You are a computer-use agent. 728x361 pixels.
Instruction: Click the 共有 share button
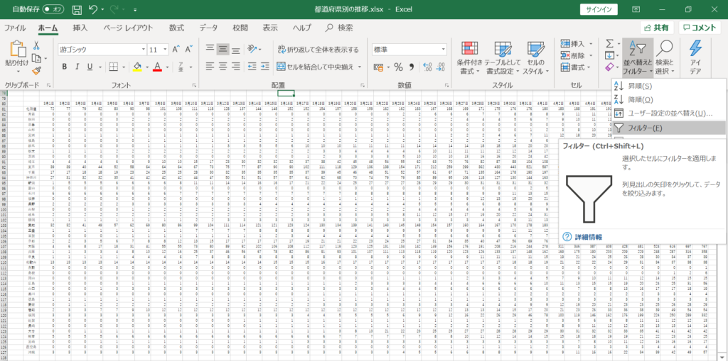tap(657, 28)
